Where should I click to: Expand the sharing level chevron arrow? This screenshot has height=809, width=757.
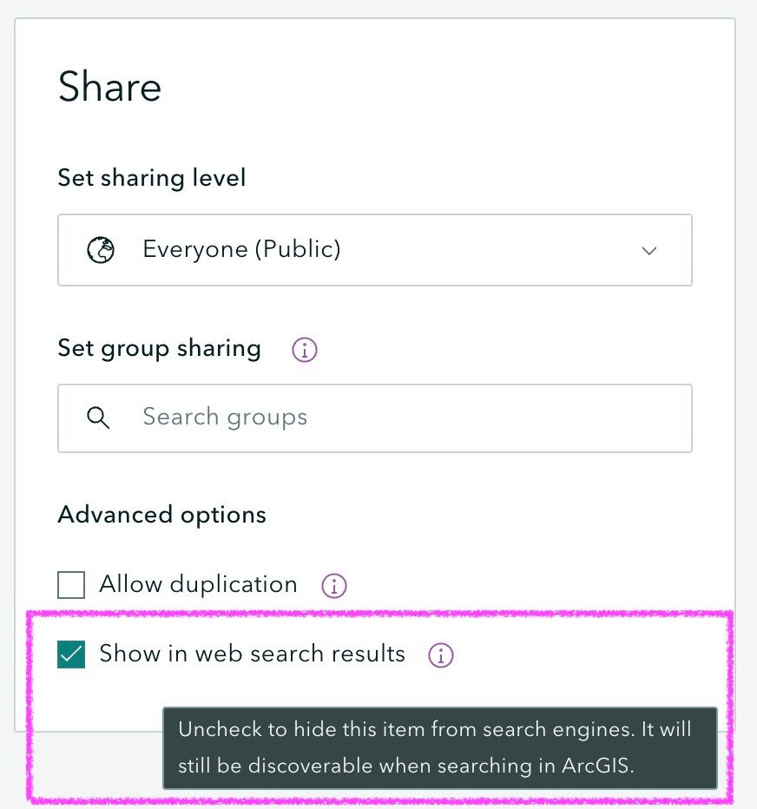[x=648, y=250]
